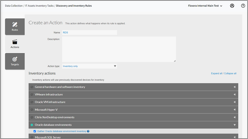Open the help question mark icon
248x139 pixels.
[x=243, y=6]
